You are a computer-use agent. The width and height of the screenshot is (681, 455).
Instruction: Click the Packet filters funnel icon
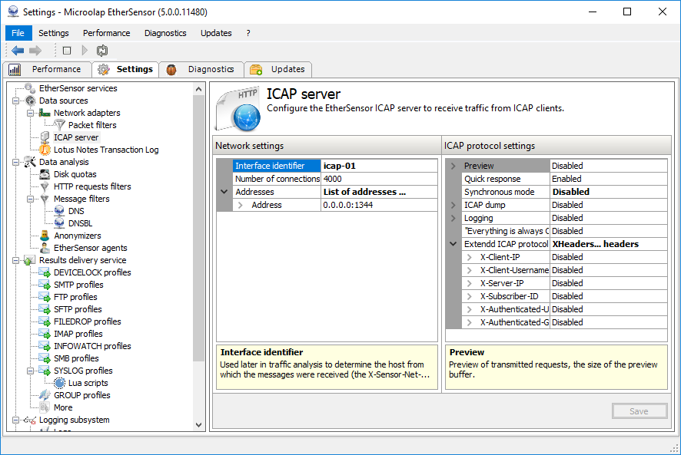59,125
